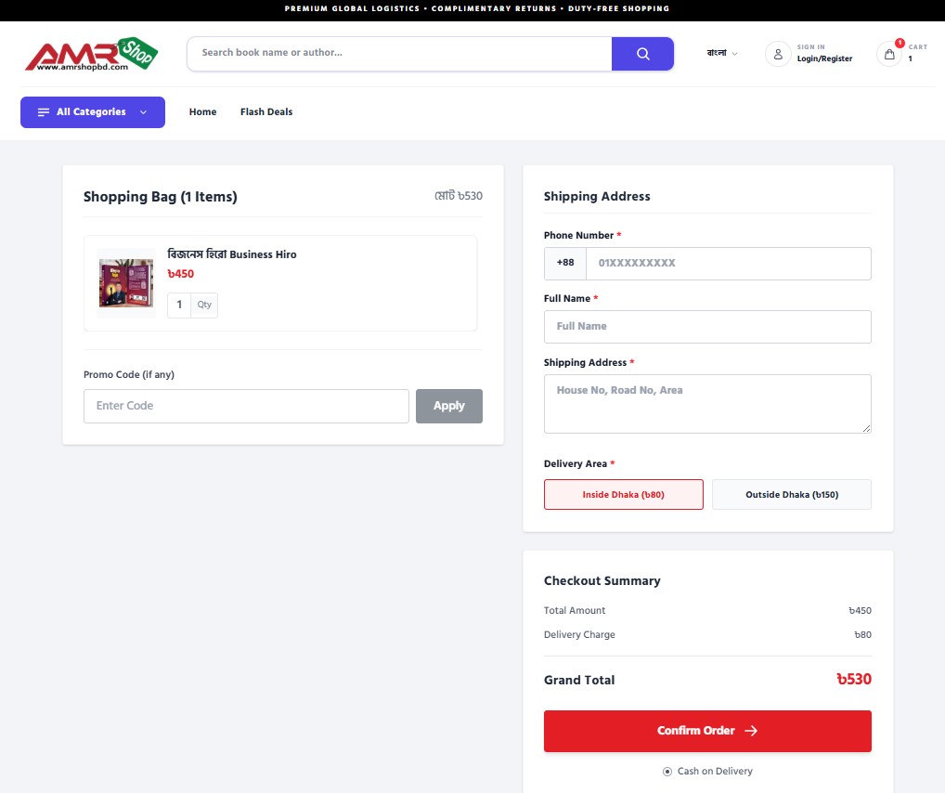This screenshot has width=945, height=793.
Task: Click the hamburger icon in All Categories
Action: click(44, 112)
